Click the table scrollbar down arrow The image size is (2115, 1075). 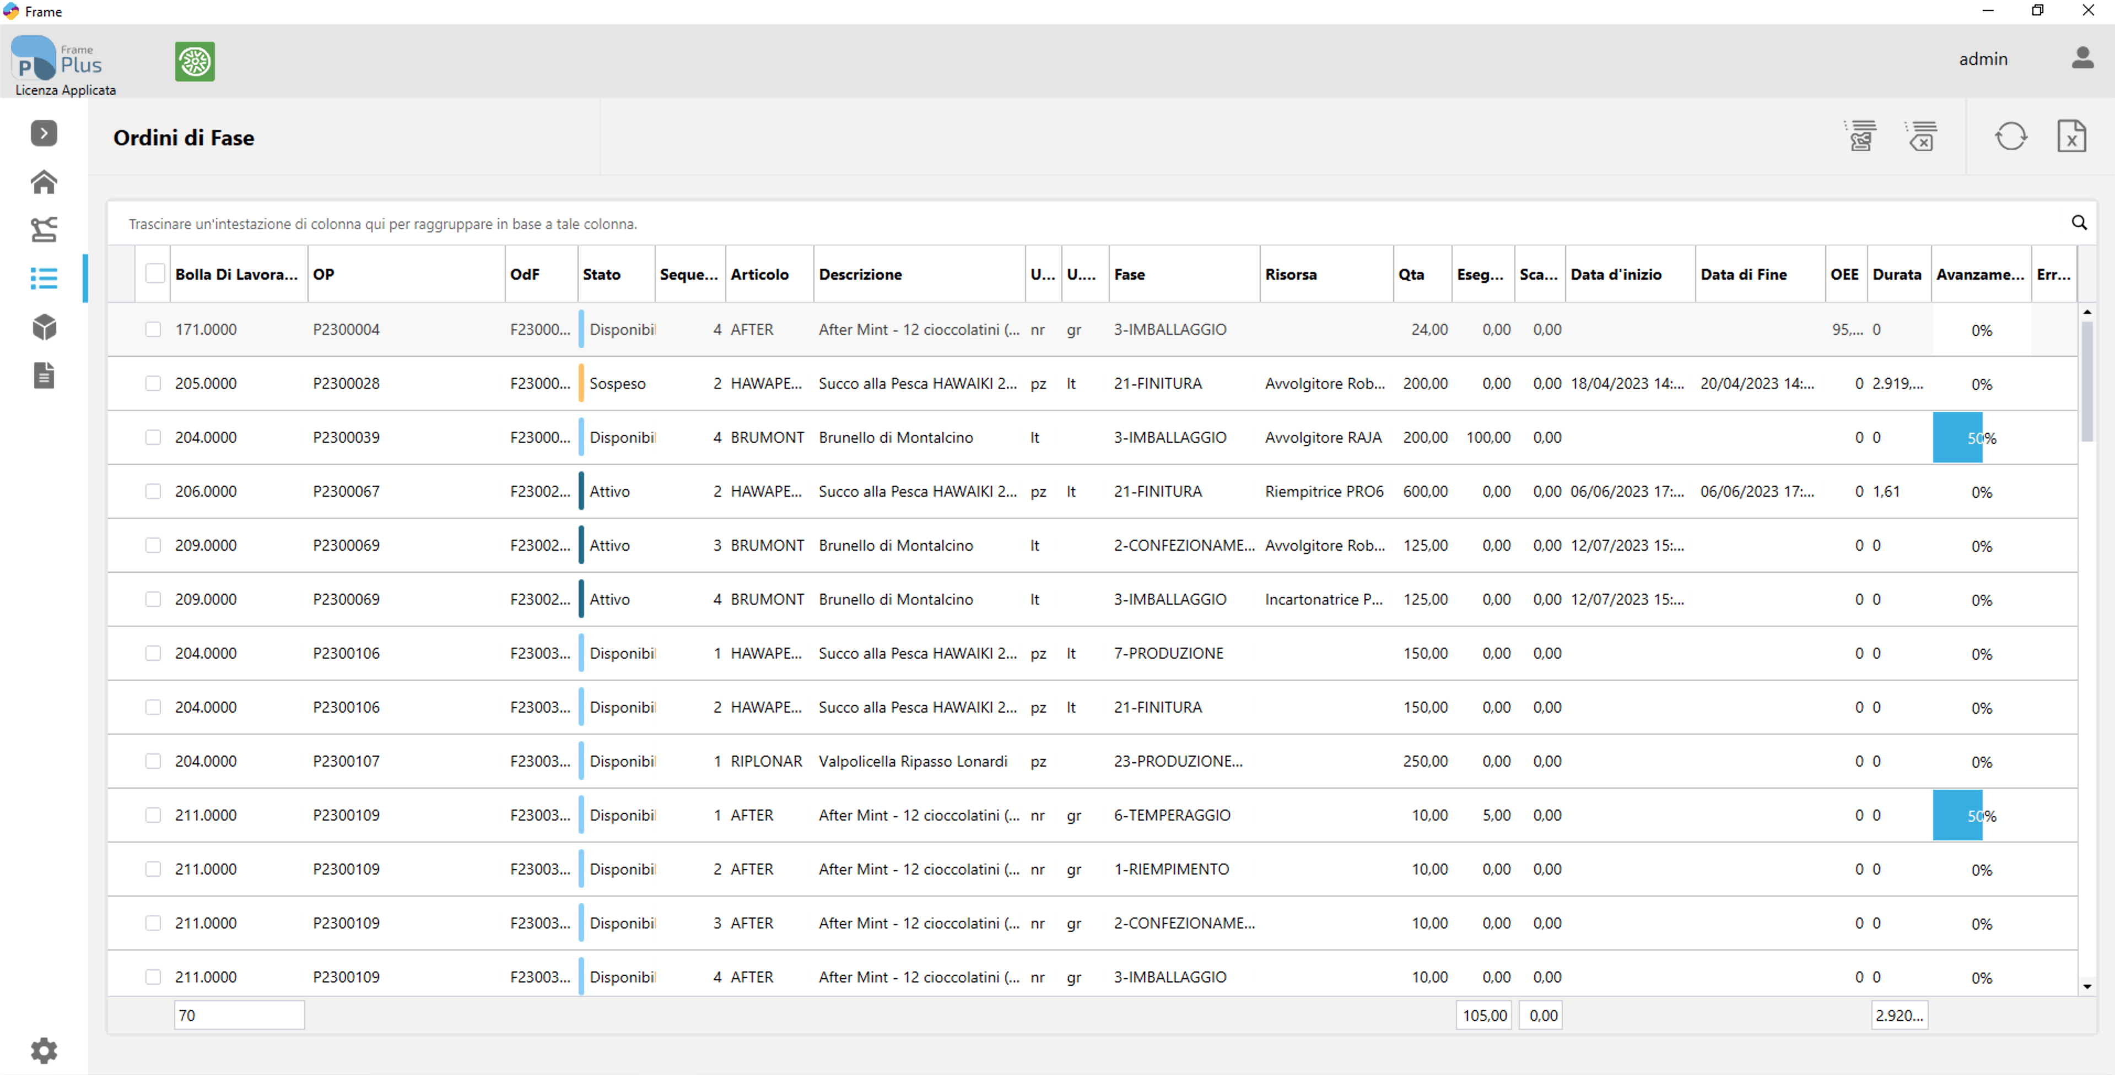[x=2086, y=986]
